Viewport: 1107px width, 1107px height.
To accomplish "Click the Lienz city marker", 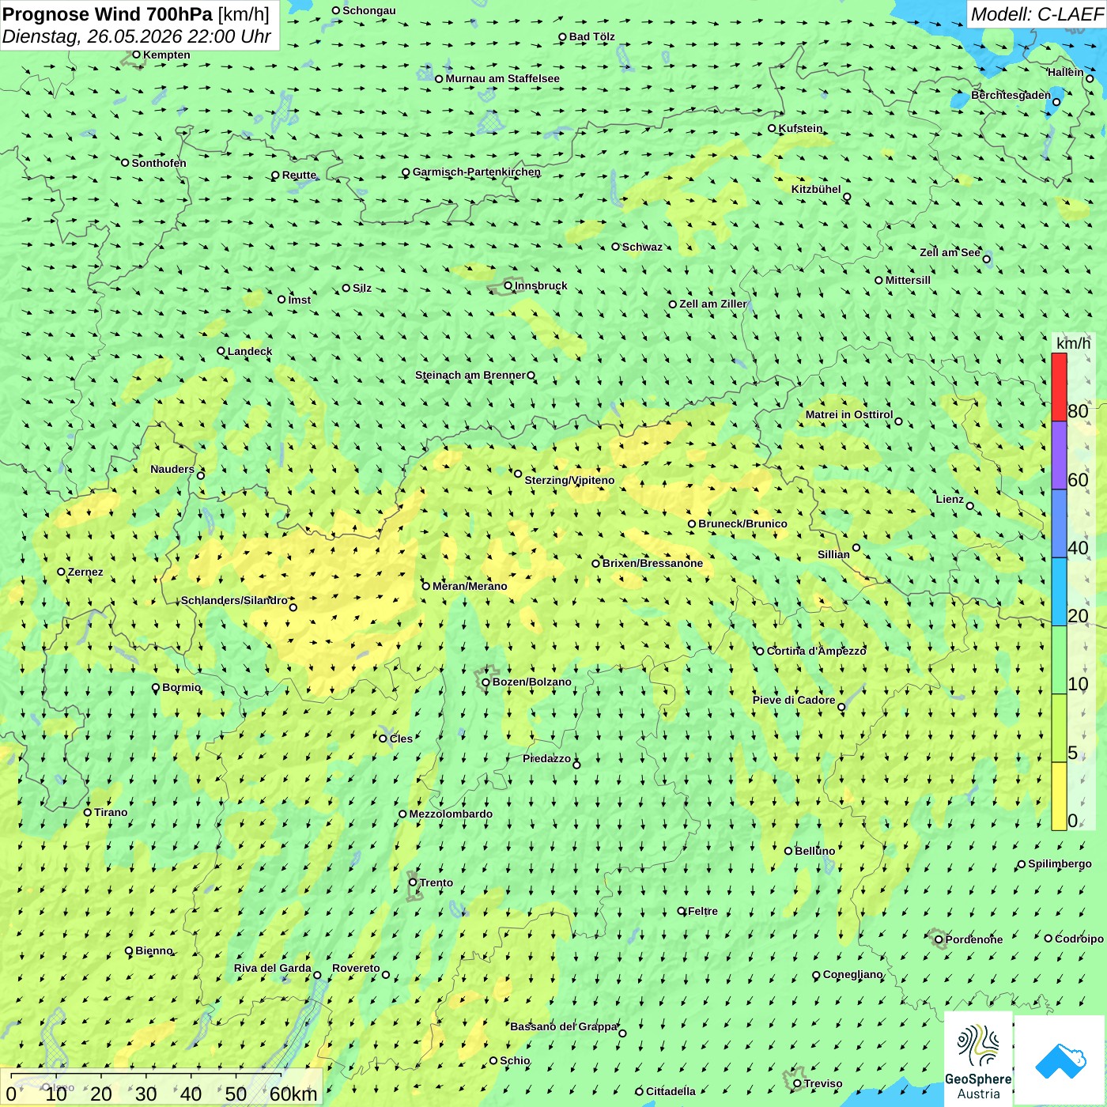I will (970, 506).
